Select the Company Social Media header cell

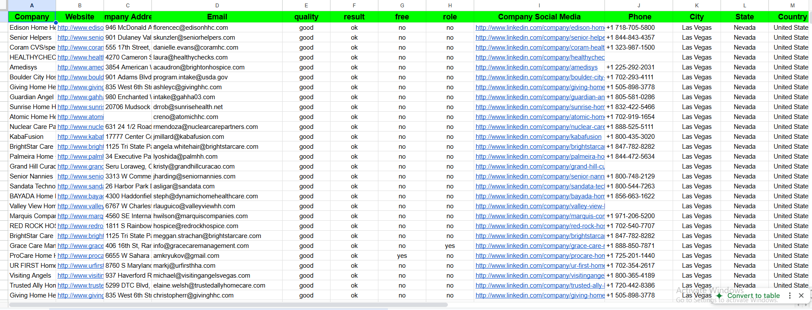pyautogui.click(x=539, y=17)
